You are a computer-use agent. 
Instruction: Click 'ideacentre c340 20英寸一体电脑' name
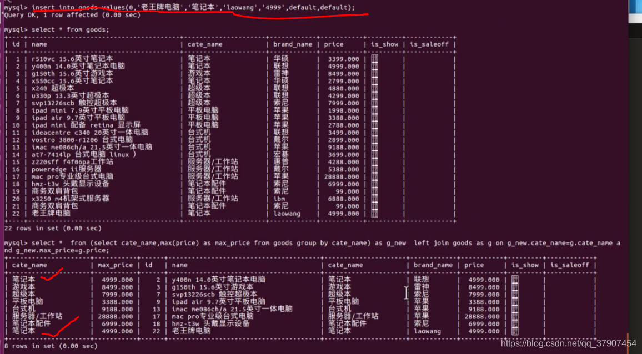(89, 132)
